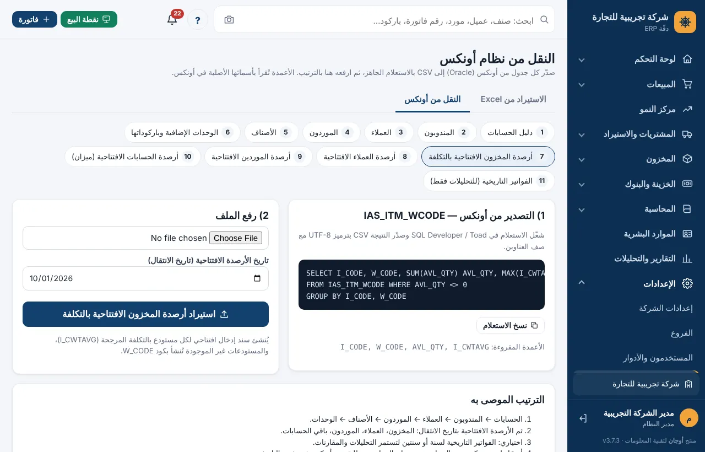
Task: Collapse the الإعدادات menu chevron
Action: click(x=581, y=282)
